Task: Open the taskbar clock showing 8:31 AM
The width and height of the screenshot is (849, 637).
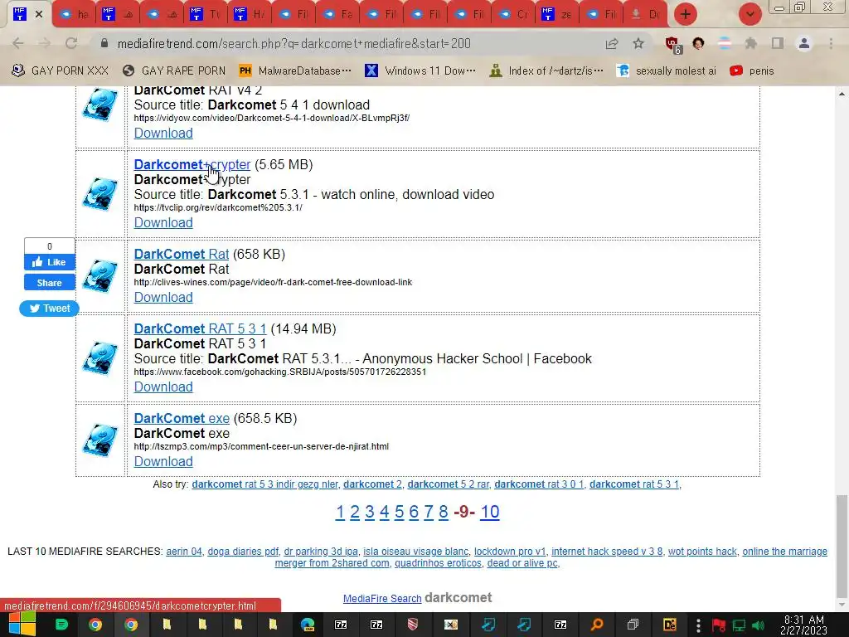Action: coord(803,625)
